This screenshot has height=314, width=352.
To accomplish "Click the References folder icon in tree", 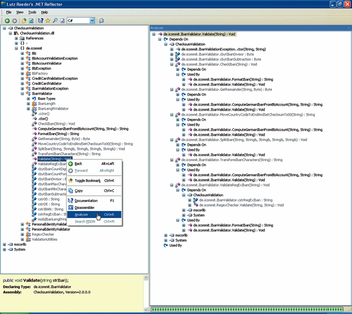I will [x=22, y=38].
